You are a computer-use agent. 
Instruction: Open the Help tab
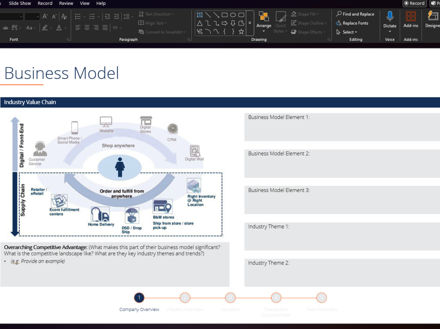point(101,4)
